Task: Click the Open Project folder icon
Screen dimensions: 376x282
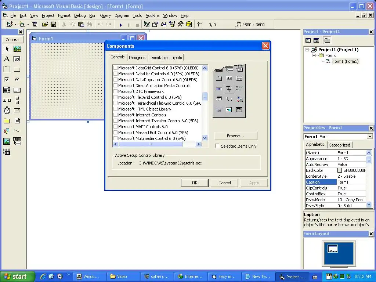Action: click(45, 25)
